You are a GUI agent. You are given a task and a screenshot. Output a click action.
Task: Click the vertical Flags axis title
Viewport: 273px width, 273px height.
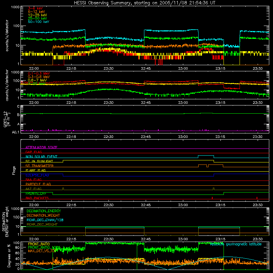(14, 171)
